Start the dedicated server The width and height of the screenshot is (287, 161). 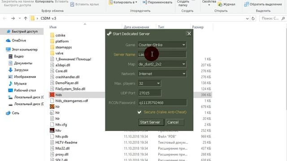point(151,122)
